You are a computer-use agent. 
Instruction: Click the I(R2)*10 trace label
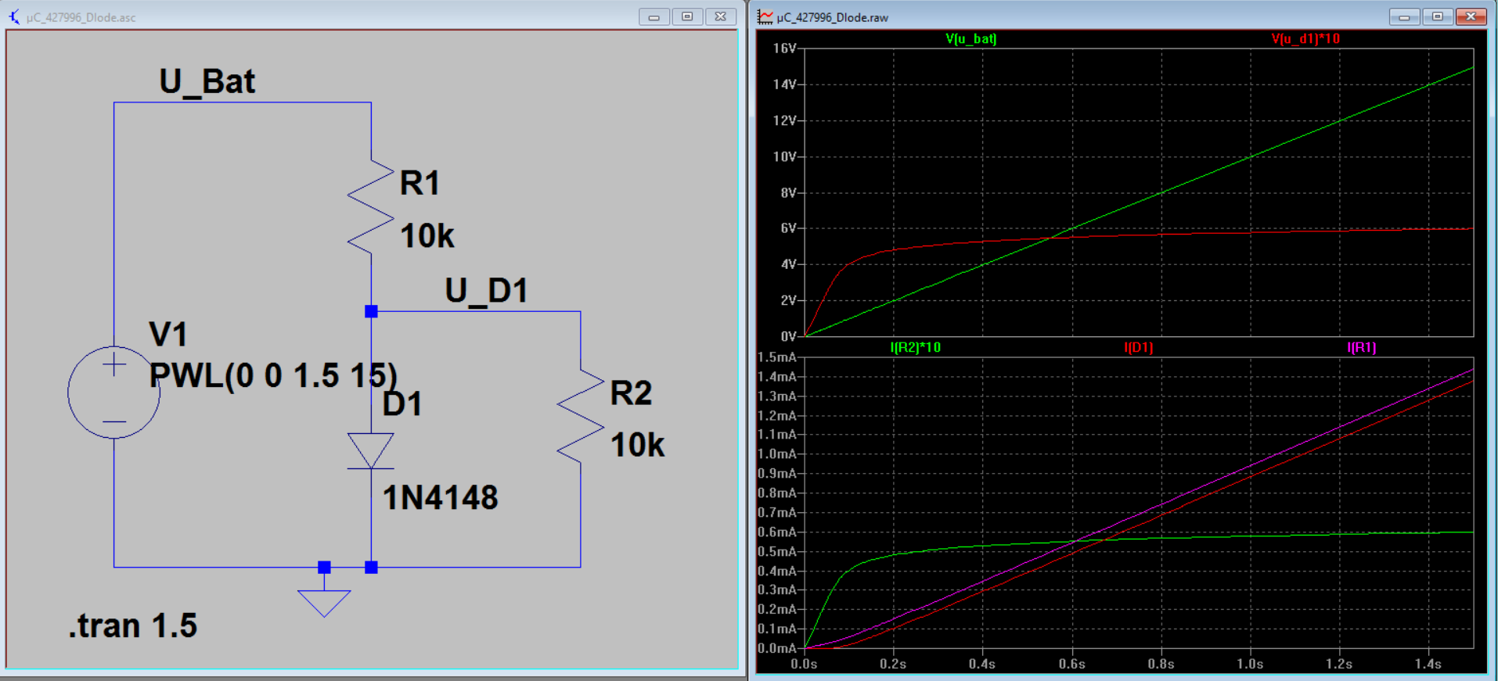[x=915, y=347]
